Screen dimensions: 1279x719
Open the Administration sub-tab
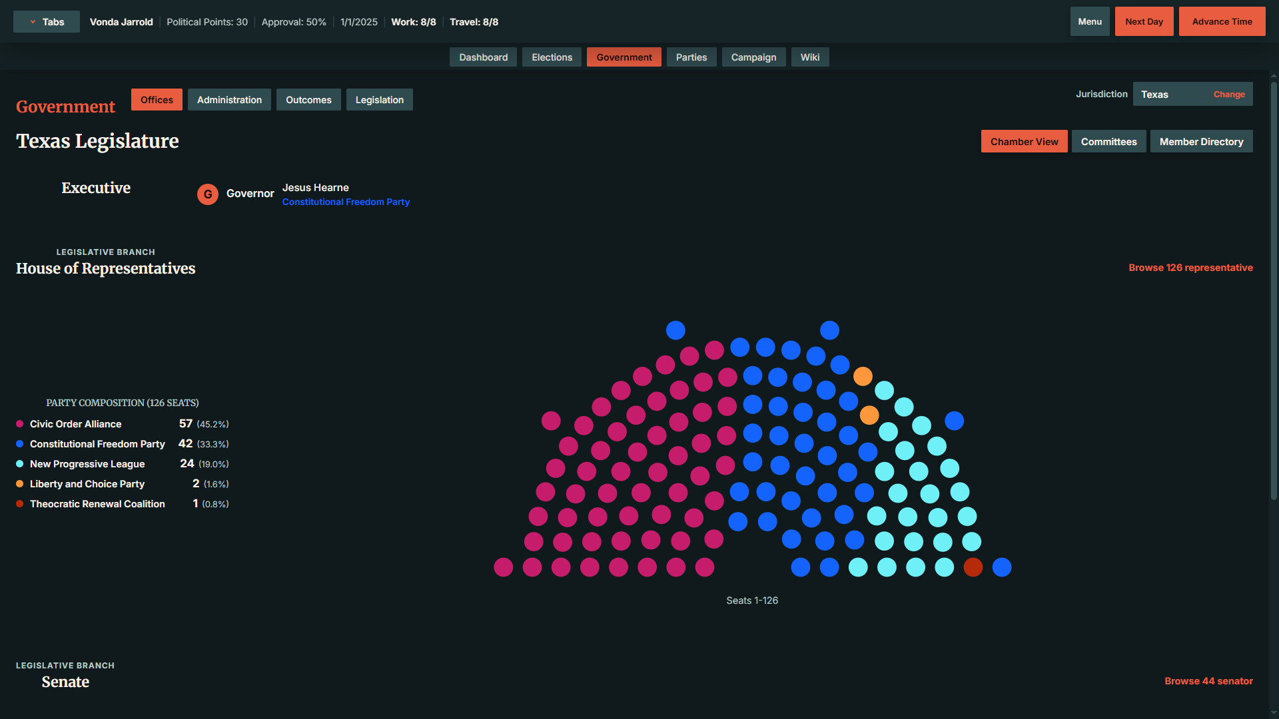tap(229, 100)
